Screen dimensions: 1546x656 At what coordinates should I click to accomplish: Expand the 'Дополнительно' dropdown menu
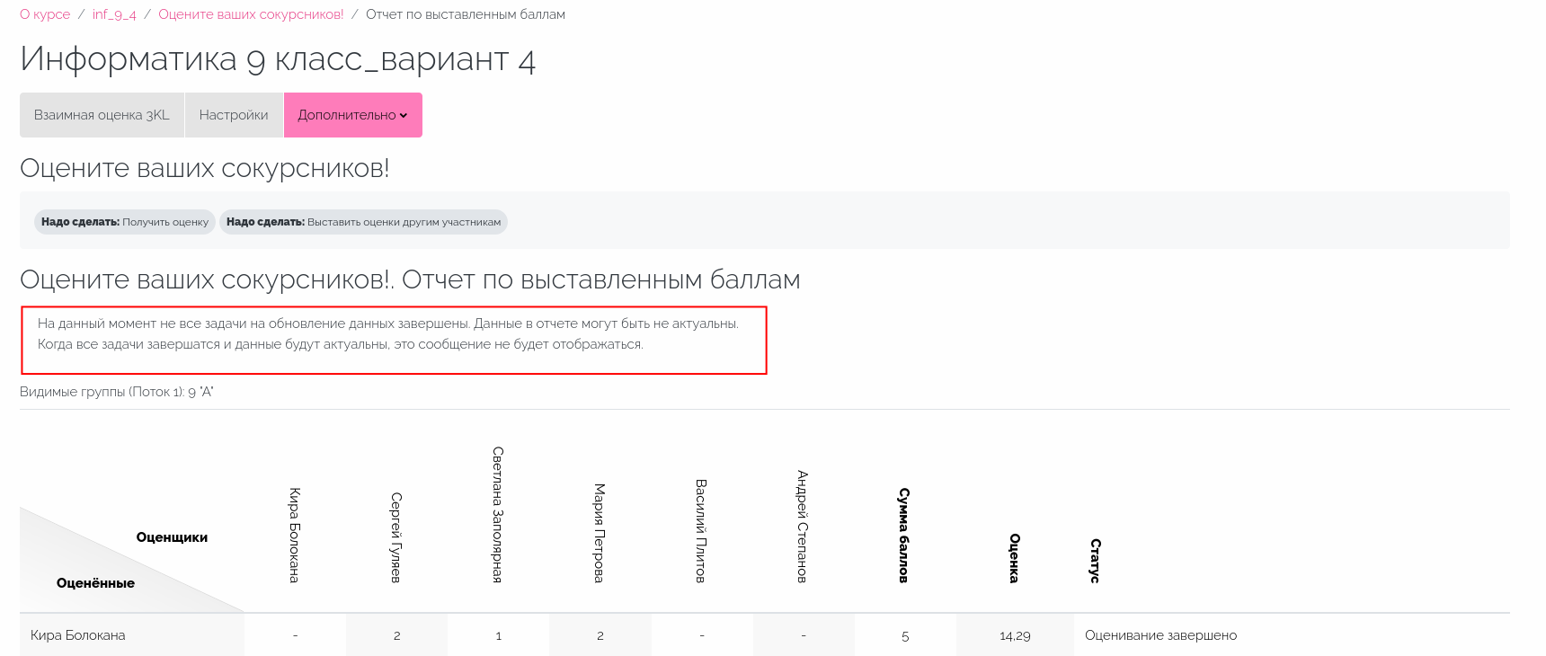[352, 115]
